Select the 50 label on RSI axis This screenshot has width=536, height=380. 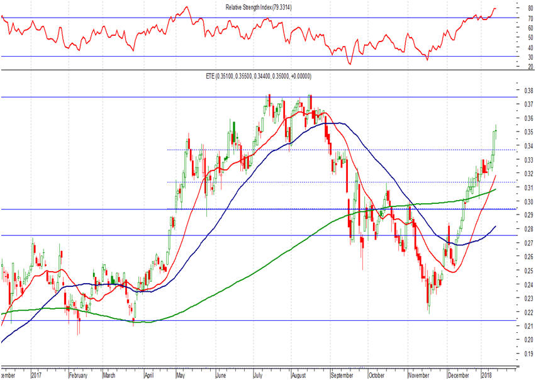click(530, 38)
